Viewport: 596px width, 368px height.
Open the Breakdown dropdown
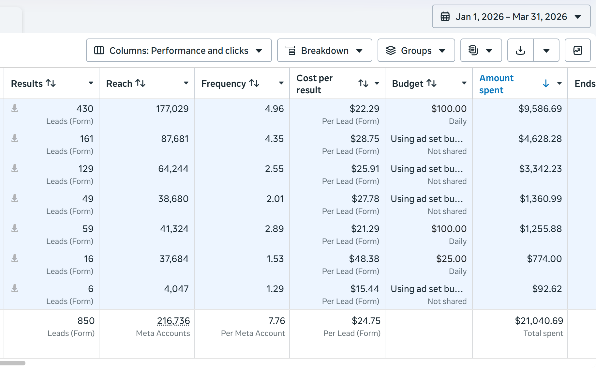324,50
